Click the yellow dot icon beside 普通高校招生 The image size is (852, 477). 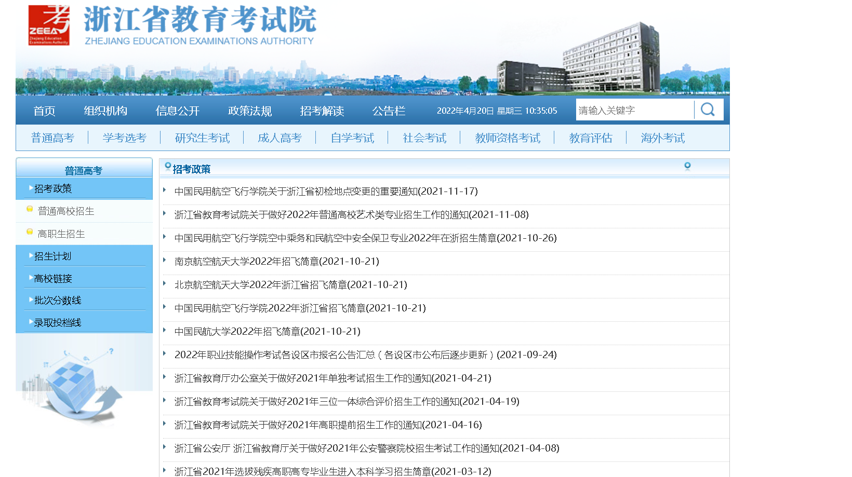[x=29, y=210]
